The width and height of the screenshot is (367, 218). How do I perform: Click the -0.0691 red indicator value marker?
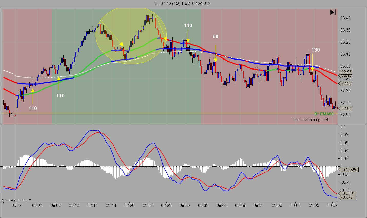(348, 193)
